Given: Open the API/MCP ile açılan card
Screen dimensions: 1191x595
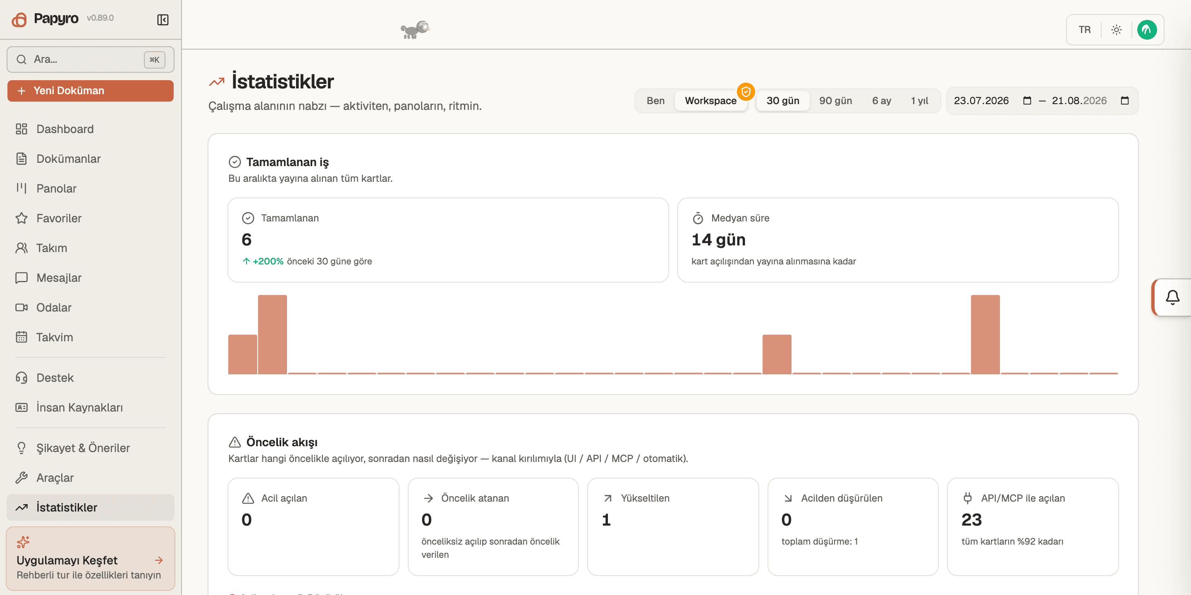Looking at the screenshot, I should click(x=1033, y=527).
